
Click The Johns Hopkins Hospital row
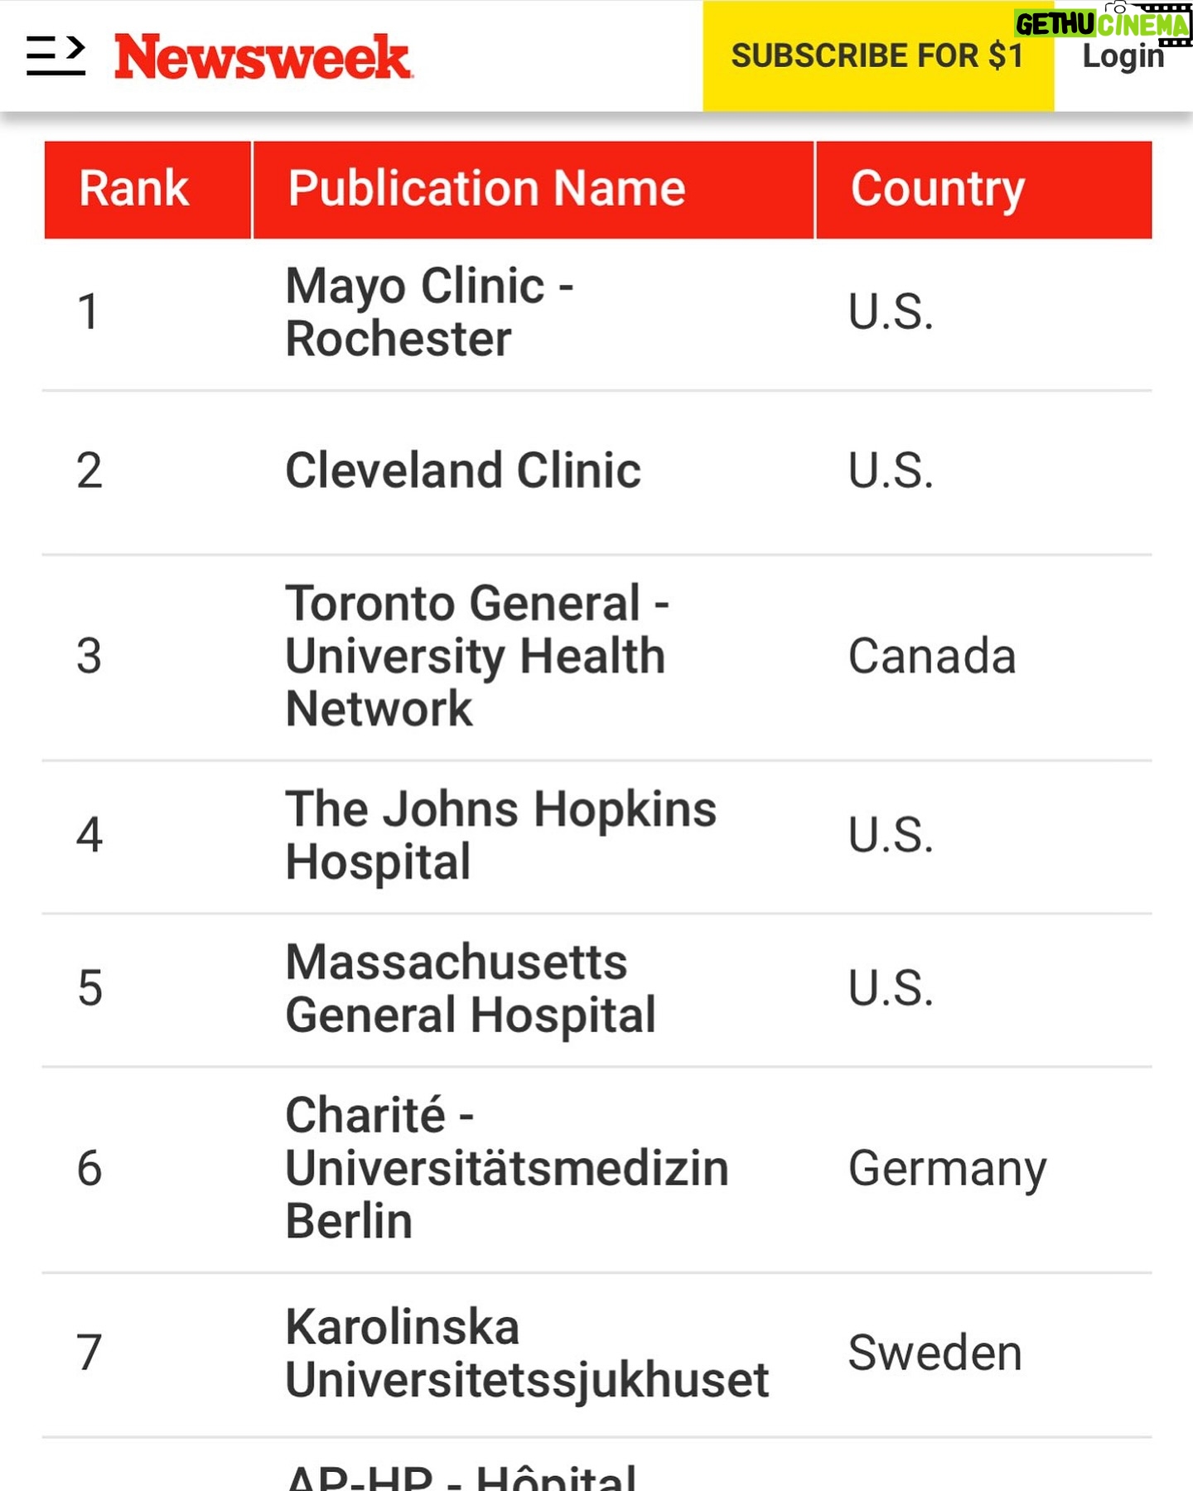point(596,836)
